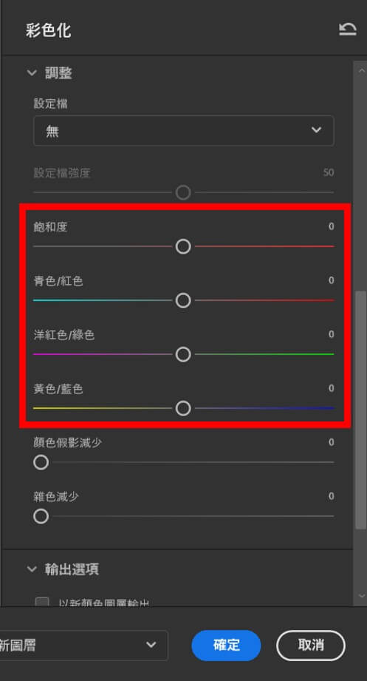Click the 洋紅色/綠色 slider handle

tap(183, 354)
